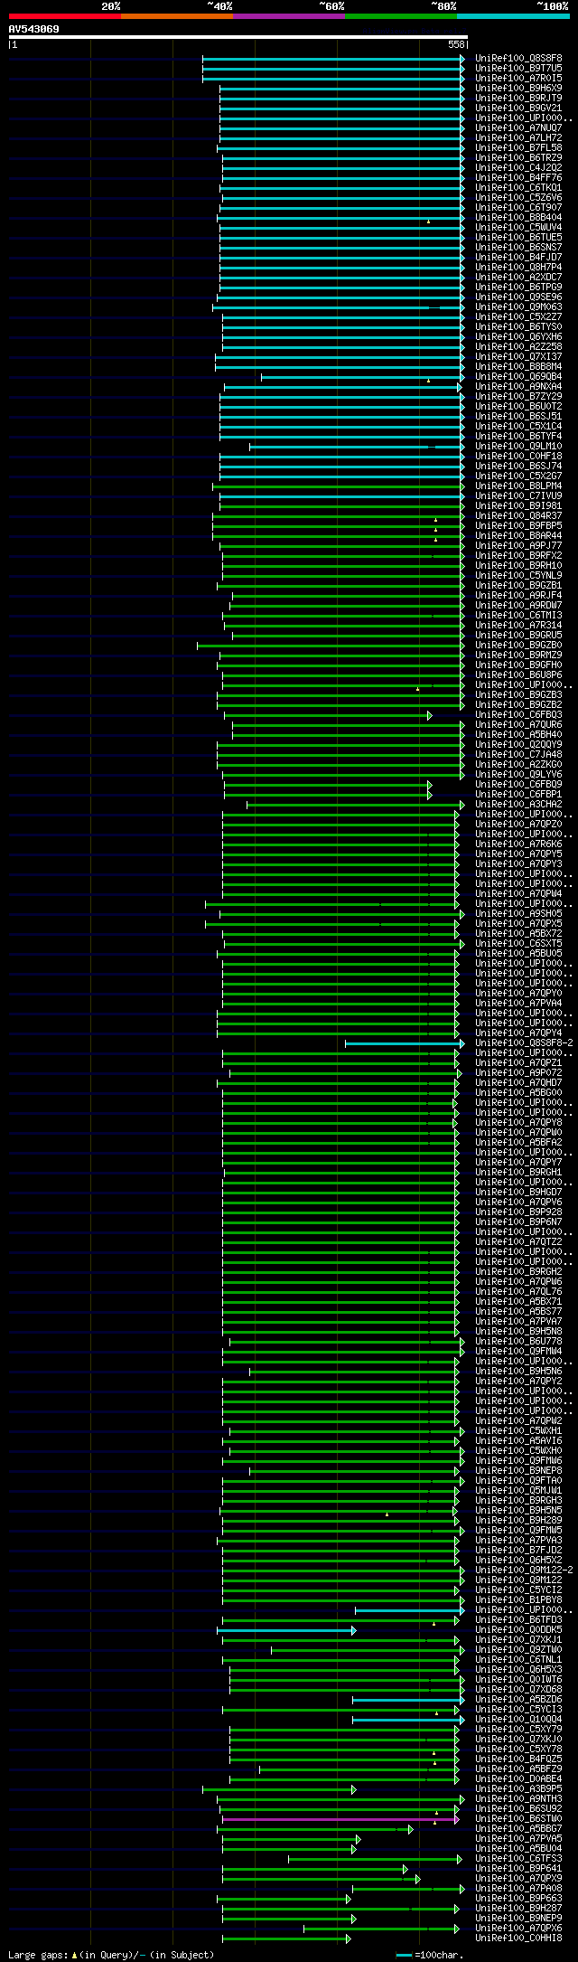Screen dimensions: 578x1962
Task: Click hit label UniRef100_C6TMI3
Action: pyautogui.click(x=518, y=615)
